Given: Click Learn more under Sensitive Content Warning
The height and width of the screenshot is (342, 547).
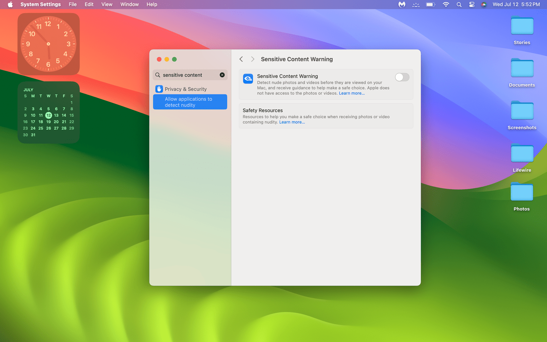Looking at the screenshot, I should 351,93.
